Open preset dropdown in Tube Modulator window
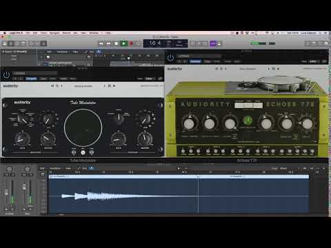 coord(34,73)
